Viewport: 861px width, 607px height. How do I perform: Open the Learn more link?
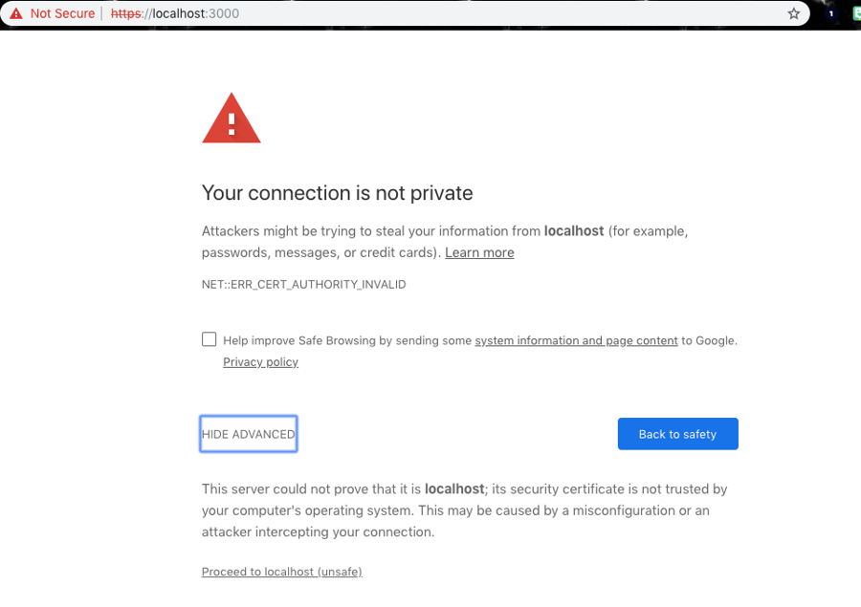[x=479, y=253]
